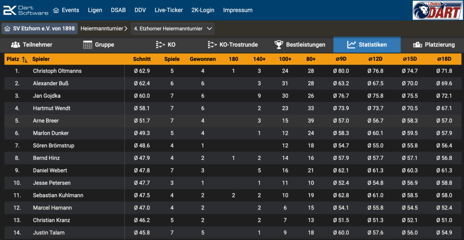464x240 pixels.
Task: Click the Teilnehmer people icon
Action: pos(16,45)
